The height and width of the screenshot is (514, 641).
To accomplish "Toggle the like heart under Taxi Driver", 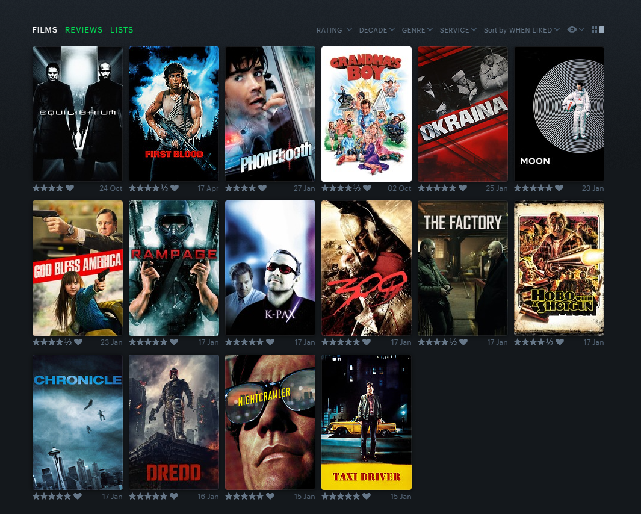I will [367, 496].
